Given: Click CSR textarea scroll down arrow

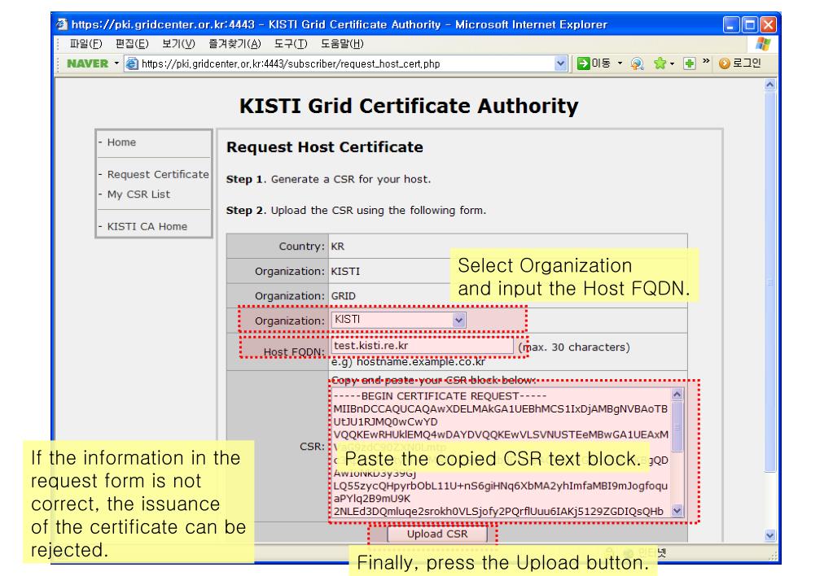Looking at the screenshot, I should pyautogui.click(x=677, y=511).
